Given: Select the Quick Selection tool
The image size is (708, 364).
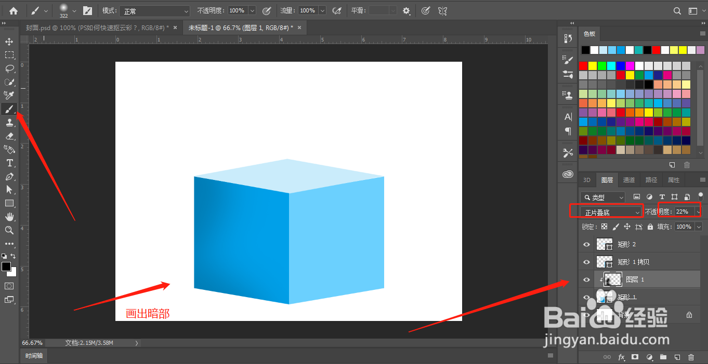Looking at the screenshot, I should tap(9, 82).
